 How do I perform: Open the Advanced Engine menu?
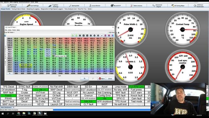[x=157, y=6]
